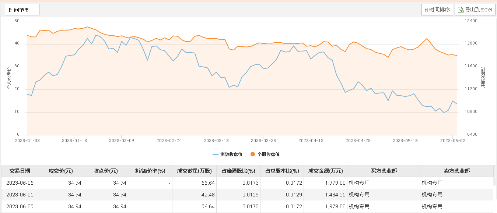The height and width of the screenshot is (213, 497).
Task: Click the 时间排序 sort arrows icon
Action: [x=426, y=10]
